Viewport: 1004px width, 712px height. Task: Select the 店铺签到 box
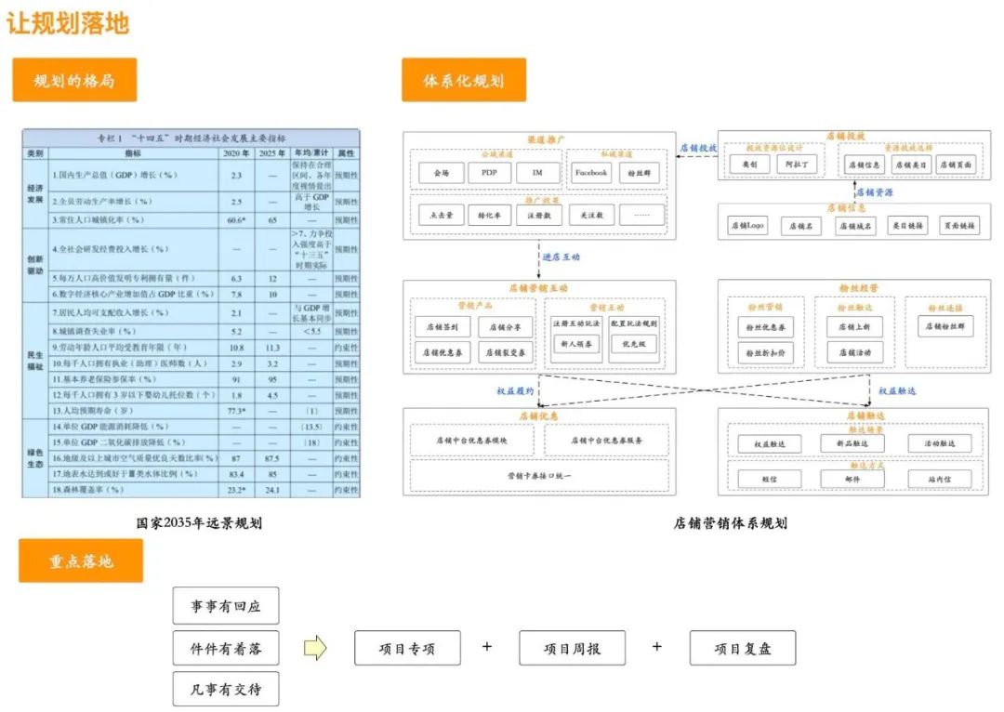pos(443,327)
